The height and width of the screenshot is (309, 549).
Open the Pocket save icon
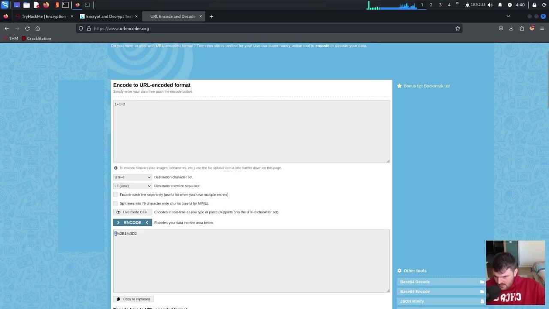501,28
